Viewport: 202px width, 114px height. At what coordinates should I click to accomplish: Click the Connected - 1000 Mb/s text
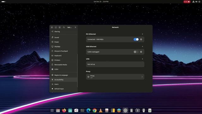click(x=95, y=39)
